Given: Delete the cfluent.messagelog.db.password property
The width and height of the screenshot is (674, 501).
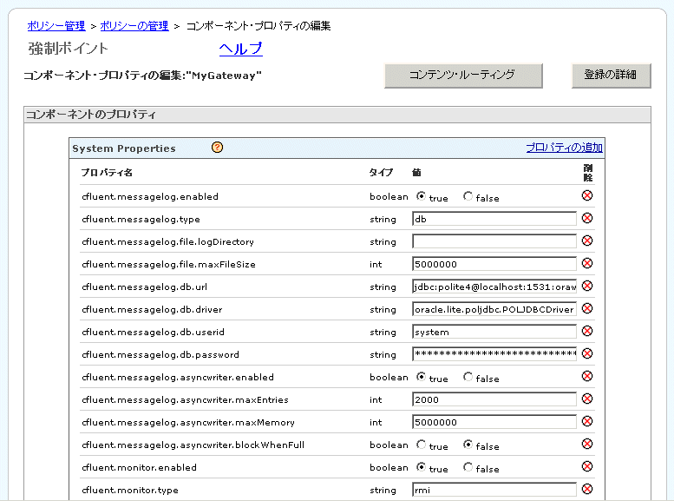Looking at the screenshot, I should (x=587, y=353).
